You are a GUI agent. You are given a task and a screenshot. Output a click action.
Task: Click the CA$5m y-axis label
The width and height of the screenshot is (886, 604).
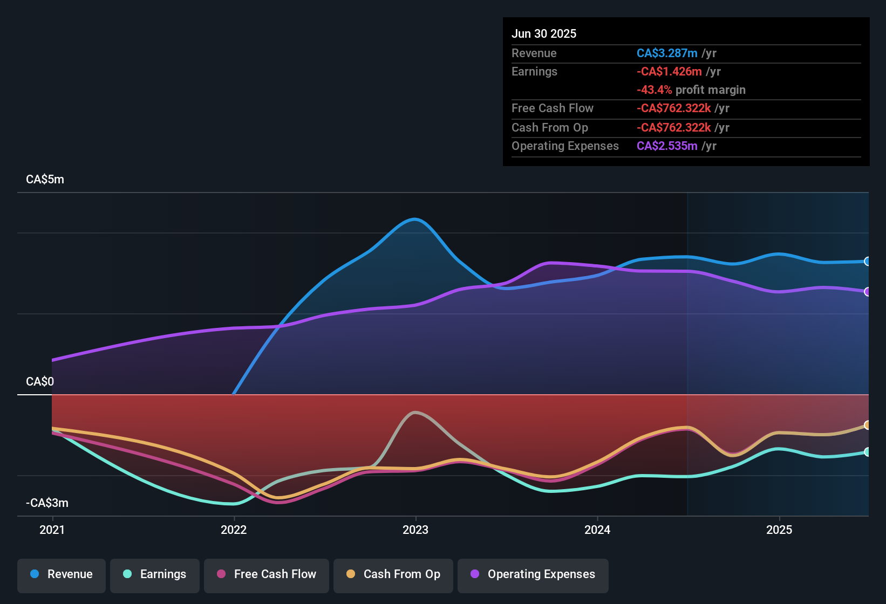[x=45, y=180]
